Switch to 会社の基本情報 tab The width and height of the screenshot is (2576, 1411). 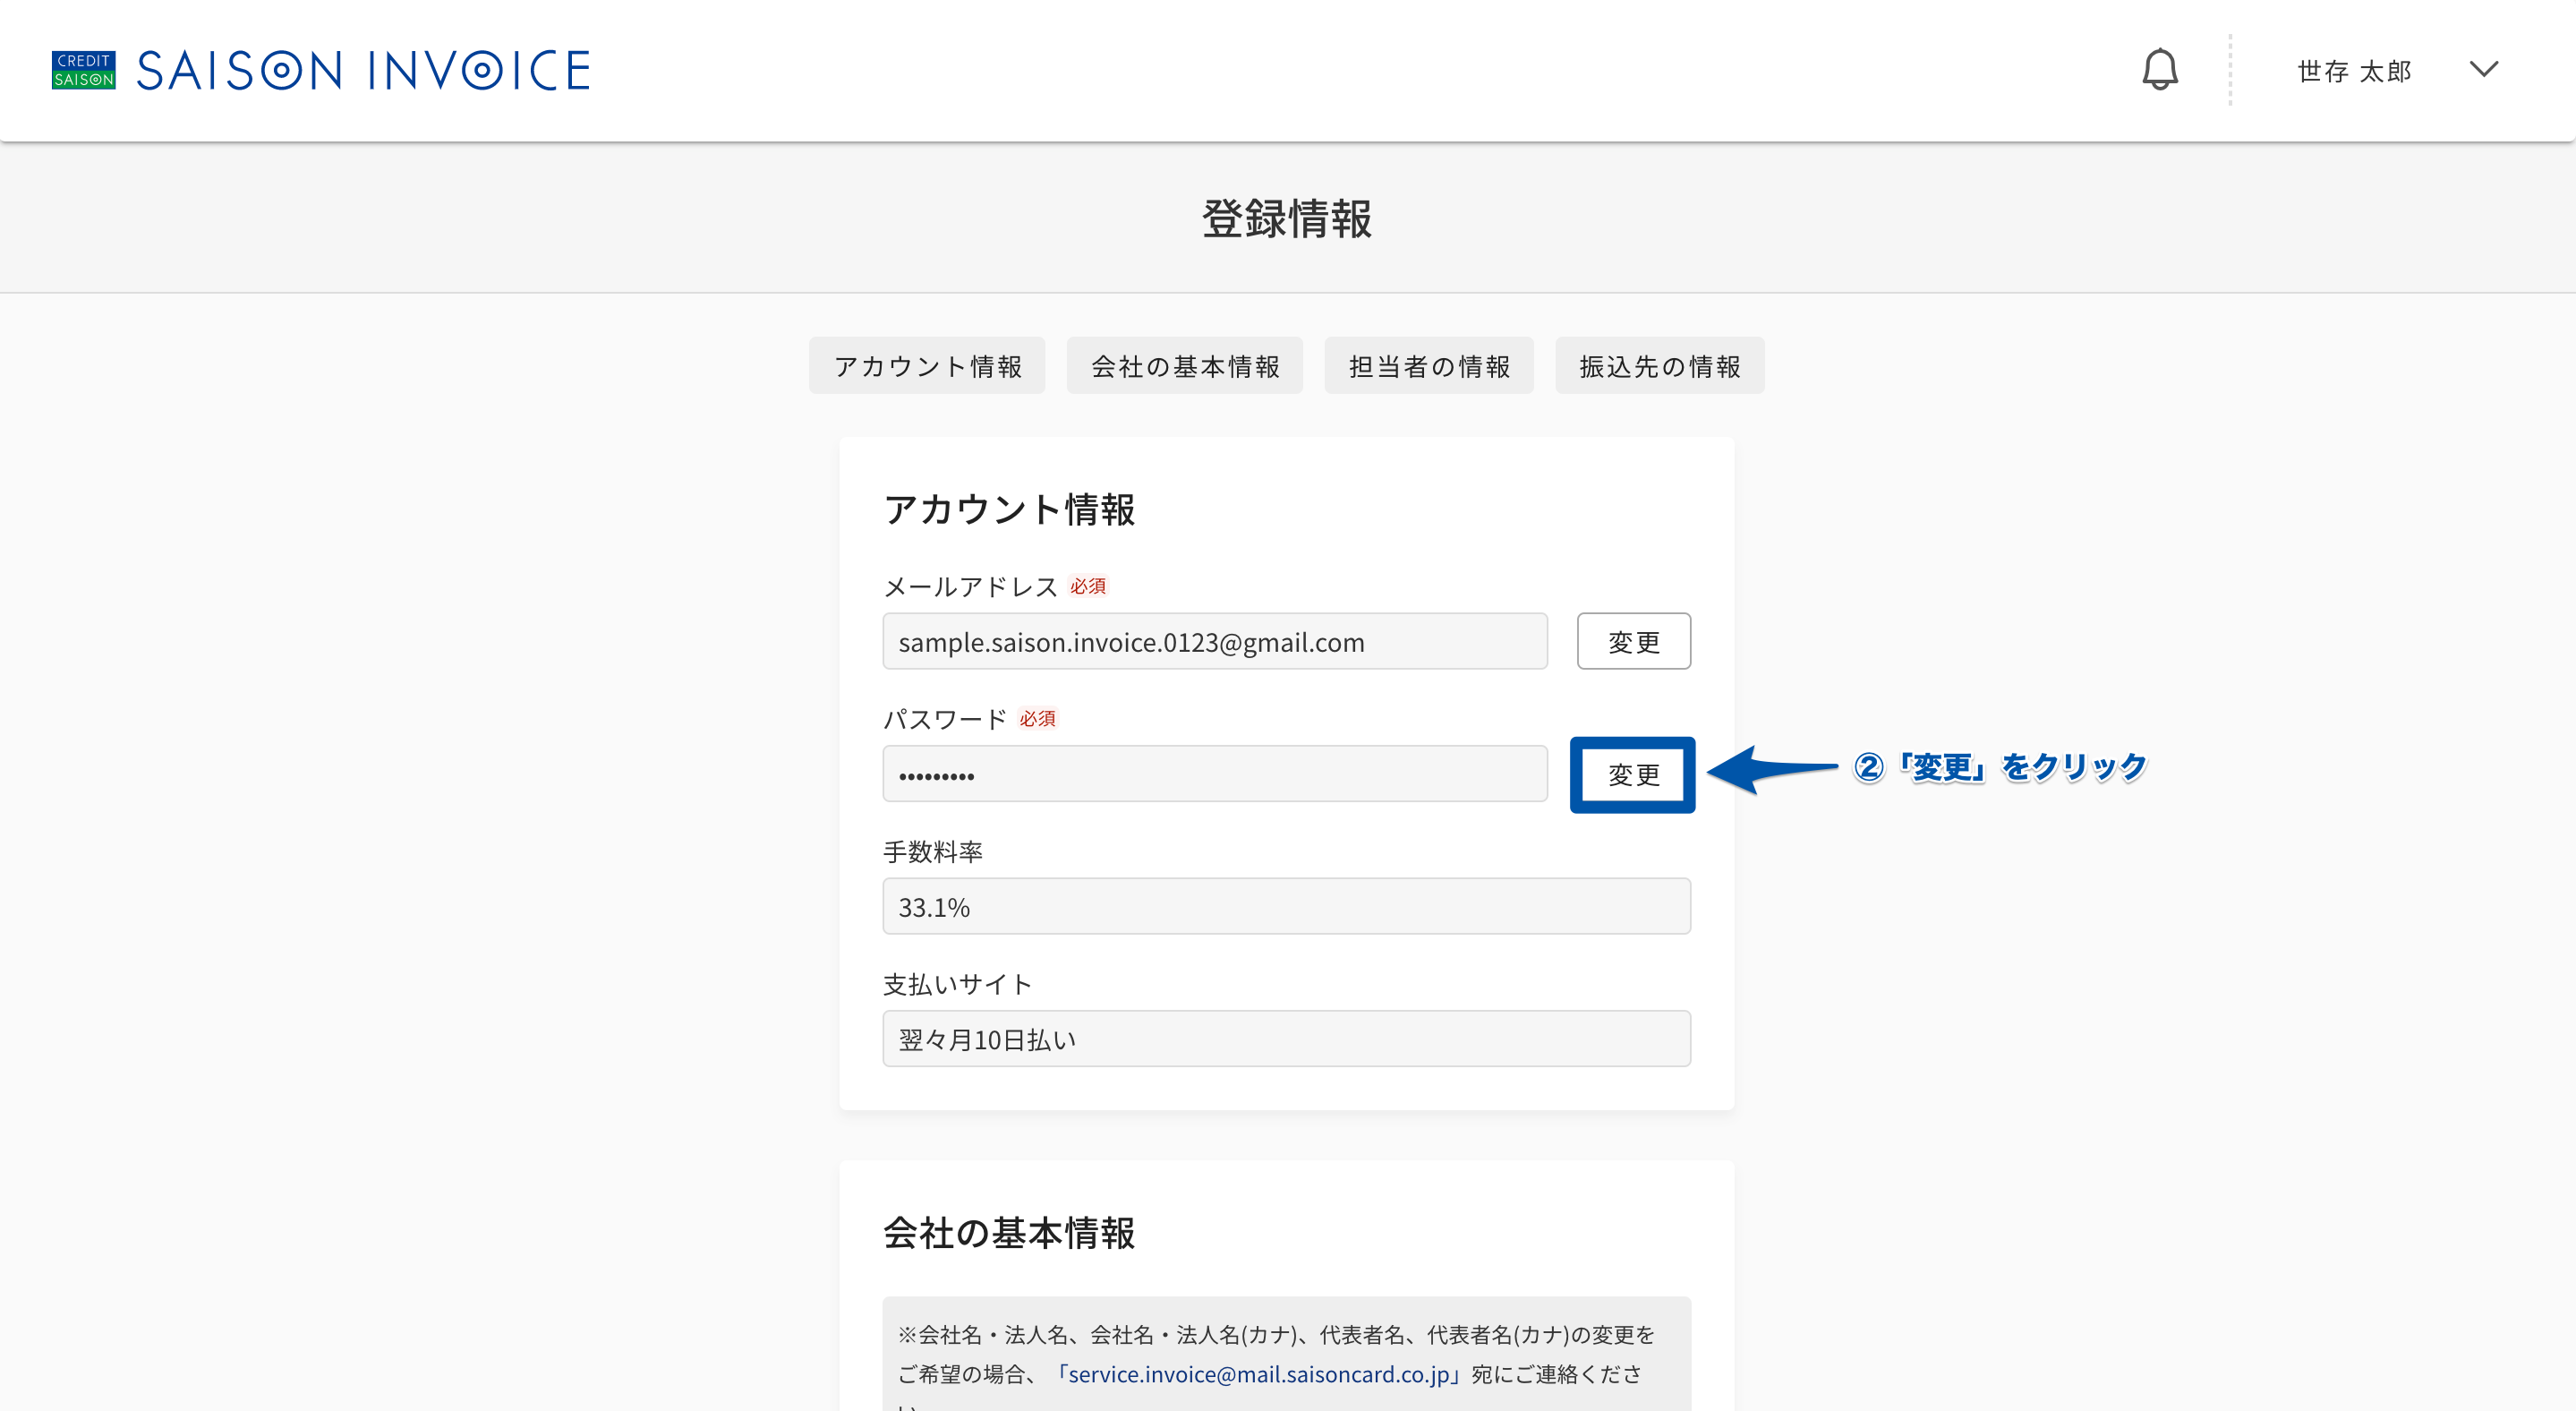tap(1185, 366)
